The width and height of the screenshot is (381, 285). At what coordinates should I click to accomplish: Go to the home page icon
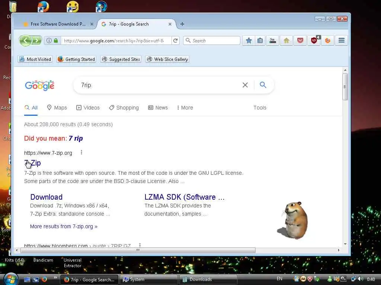click(x=286, y=40)
